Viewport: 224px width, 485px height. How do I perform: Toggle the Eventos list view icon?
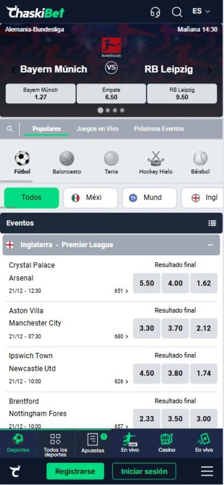[x=212, y=223]
